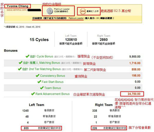
Task: Click the Cycle Bonus amount 9,900.00
Action: (135, 56)
